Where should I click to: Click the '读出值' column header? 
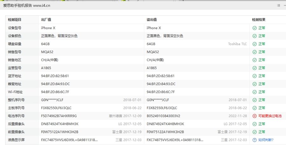(x=152, y=20)
